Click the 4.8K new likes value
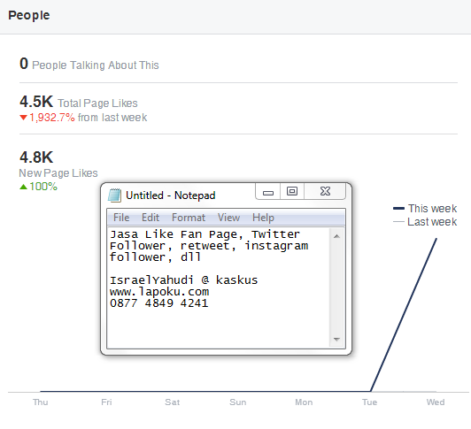Image resolution: width=471 pixels, height=429 pixels. pyautogui.click(x=36, y=157)
